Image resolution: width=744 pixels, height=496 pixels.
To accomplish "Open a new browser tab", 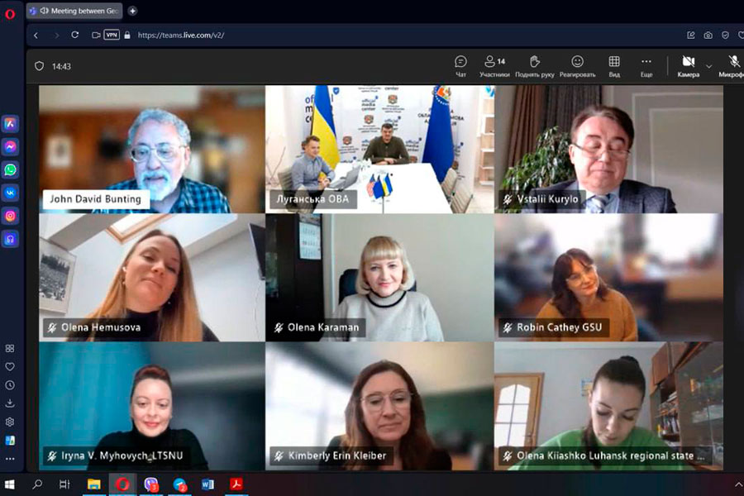I will coord(133,11).
